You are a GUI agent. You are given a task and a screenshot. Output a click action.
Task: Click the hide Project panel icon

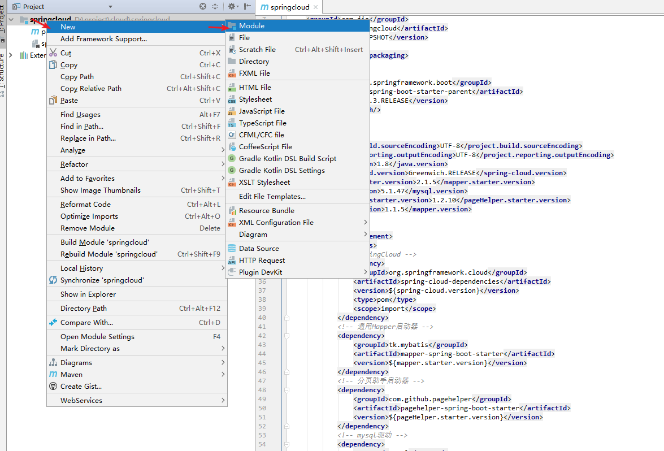coord(247,6)
